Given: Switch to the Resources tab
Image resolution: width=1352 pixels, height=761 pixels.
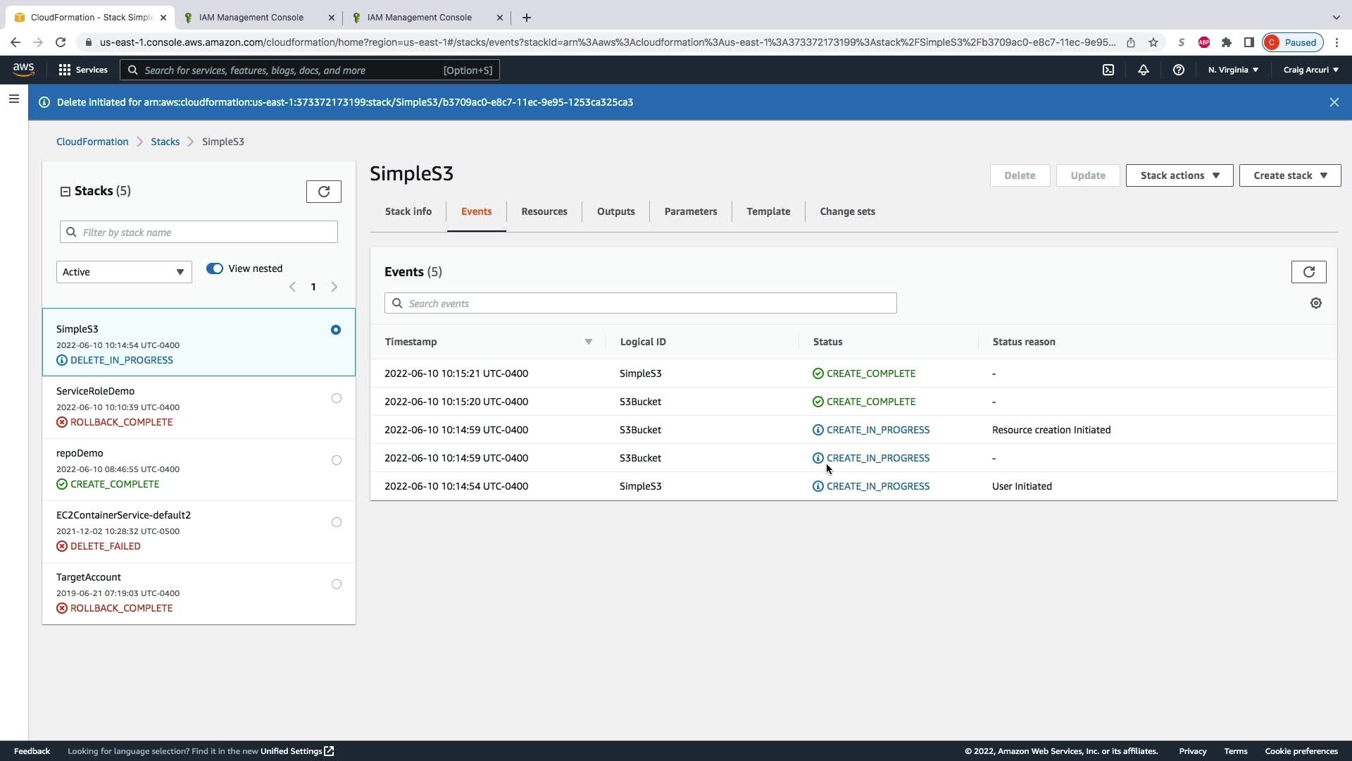Looking at the screenshot, I should pyautogui.click(x=544, y=211).
